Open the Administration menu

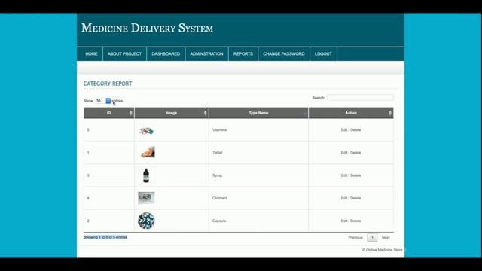pyautogui.click(x=206, y=53)
